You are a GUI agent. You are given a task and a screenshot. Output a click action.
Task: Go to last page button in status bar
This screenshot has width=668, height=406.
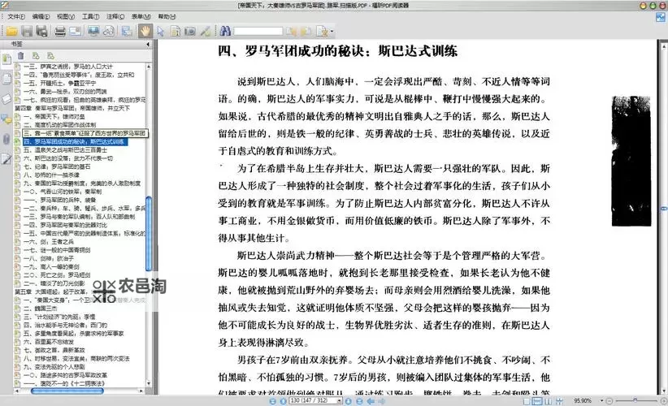(359, 401)
